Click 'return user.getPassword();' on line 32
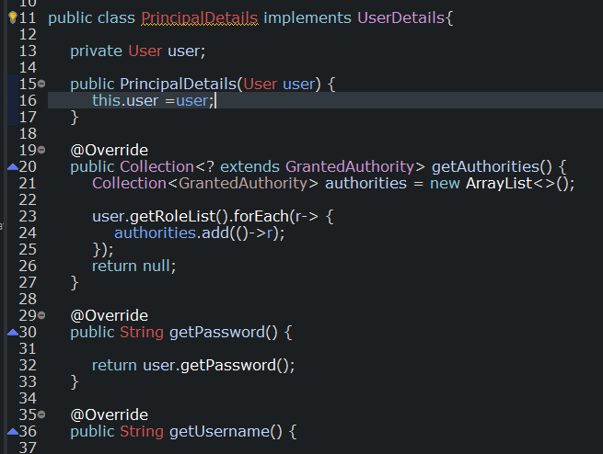This screenshot has width=603, height=454. pos(193,366)
